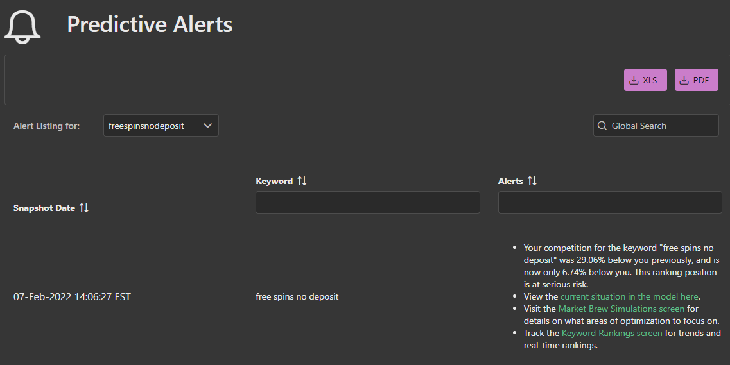Sort by Keyword using its arrows icon
Screen dimensions: 730x365
(x=302, y=181)
